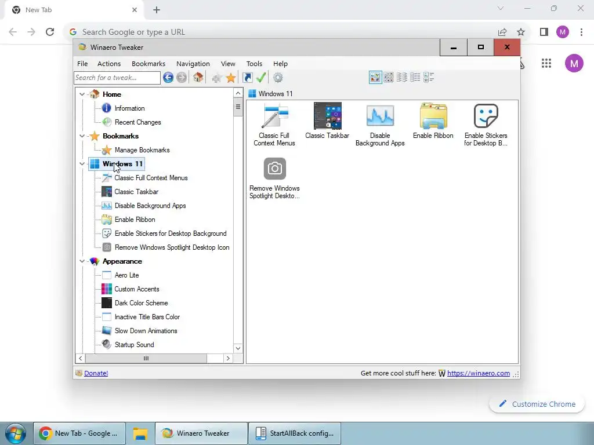The width and height of the screenshot is (594, 445).
Task: Select Enable Ribbon in the tree
Action: [x=135, y=220]
